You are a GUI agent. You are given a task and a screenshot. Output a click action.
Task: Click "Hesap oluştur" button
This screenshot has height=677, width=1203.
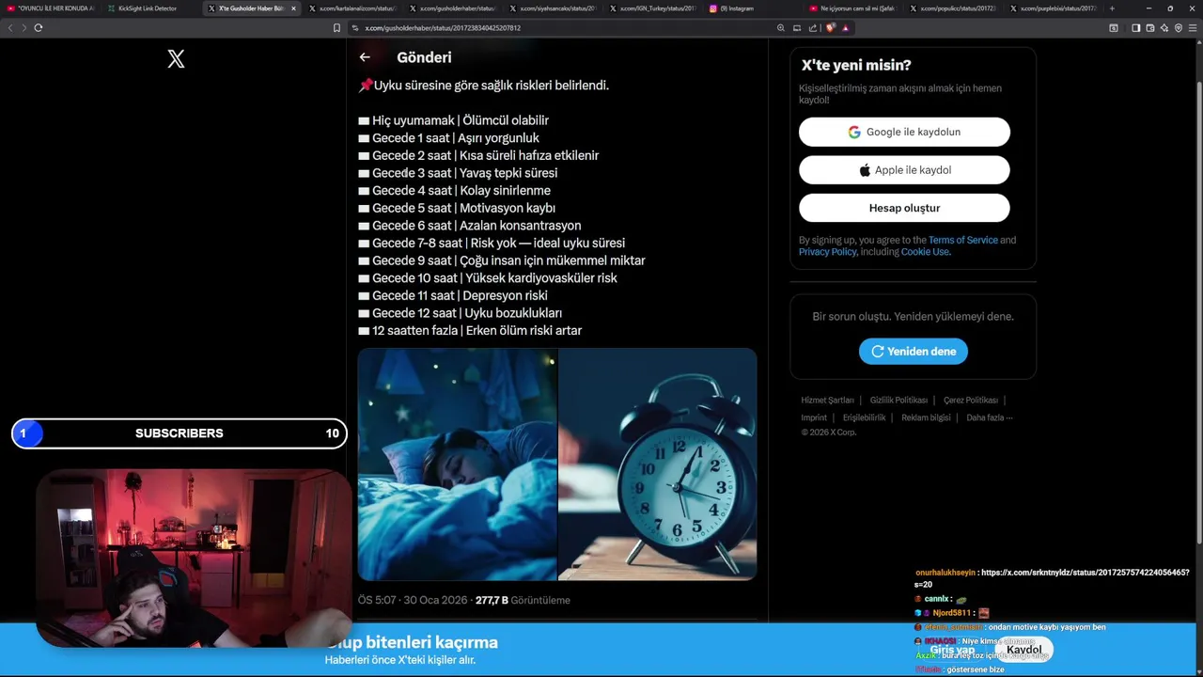click(x=904, y=208)
